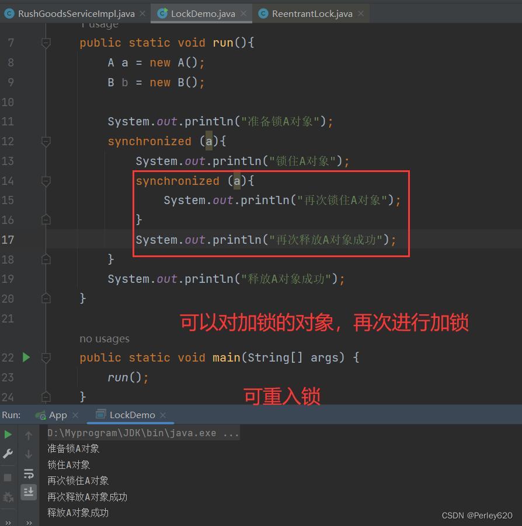Click line number 17 in the gutter

[8, 240]
